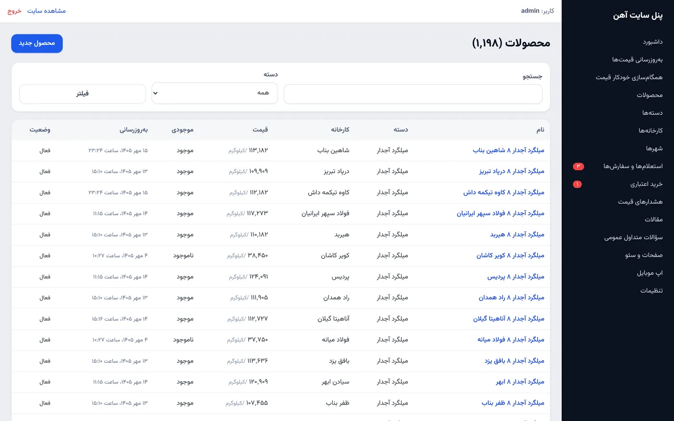This screenshot has height=421, width=674.
Task: Click the مشاهده سایت link
Action: tap(46, 11)
